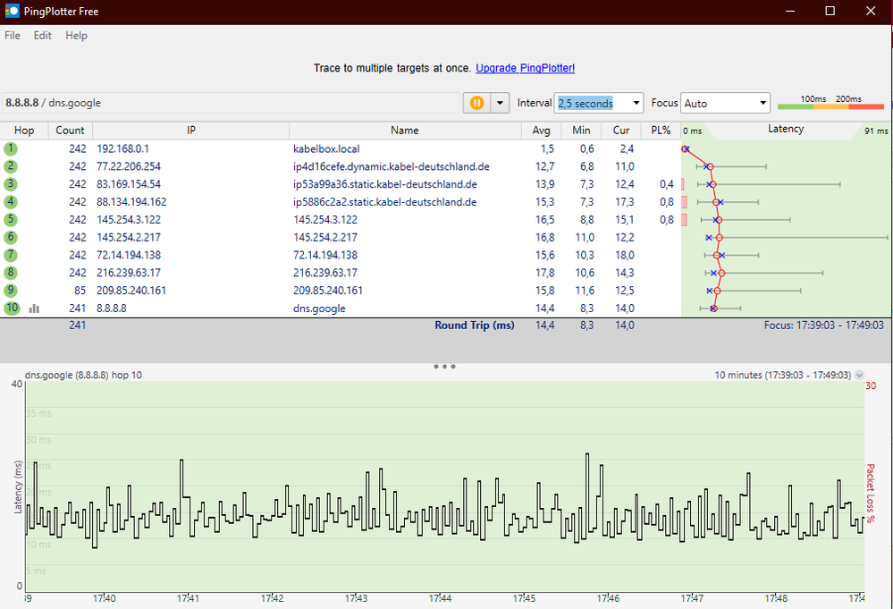Viewport: 893px width, 609px height.
Task: Click the three-dot splitter handle above graph
Action: click(x=444, y=367)
